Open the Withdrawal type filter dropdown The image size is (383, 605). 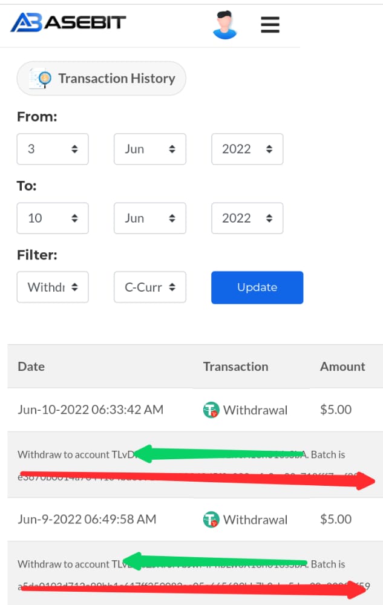pos(53,287)
